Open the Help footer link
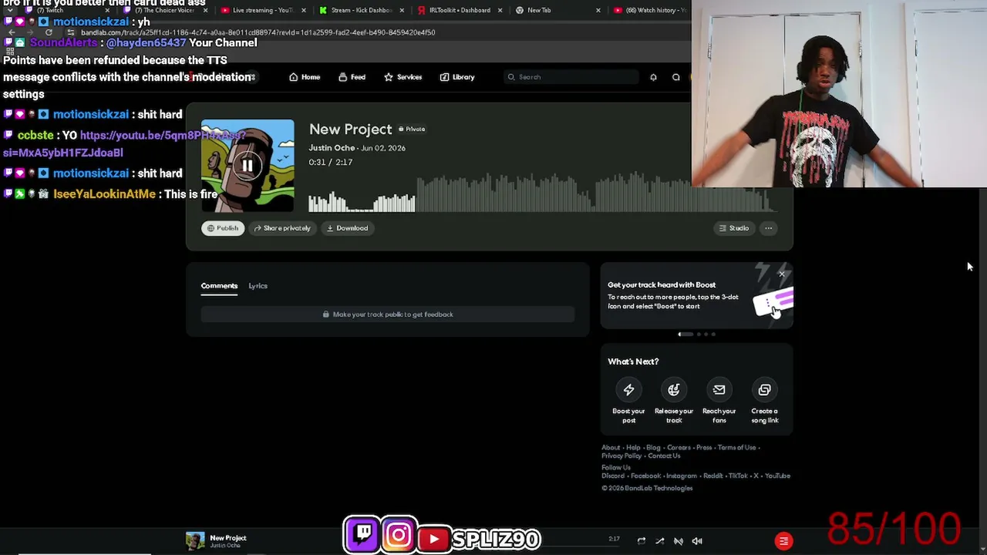987x555 pixels. pyautogui.click(x=633, y=448)
